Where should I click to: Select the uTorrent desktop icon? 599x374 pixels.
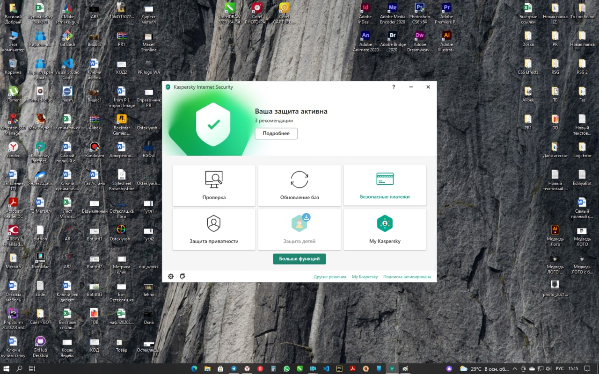pos(14,93)
